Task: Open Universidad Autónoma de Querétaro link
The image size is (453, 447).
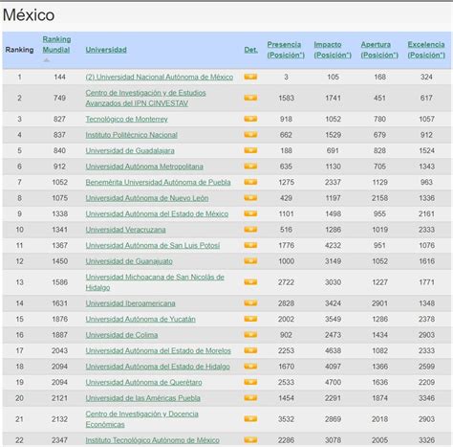Action: coord(143,382)
